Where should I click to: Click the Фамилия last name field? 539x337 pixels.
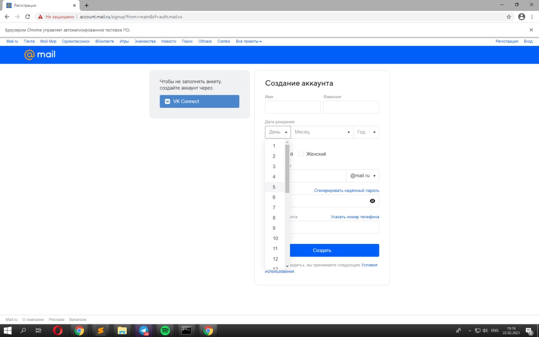351,107
